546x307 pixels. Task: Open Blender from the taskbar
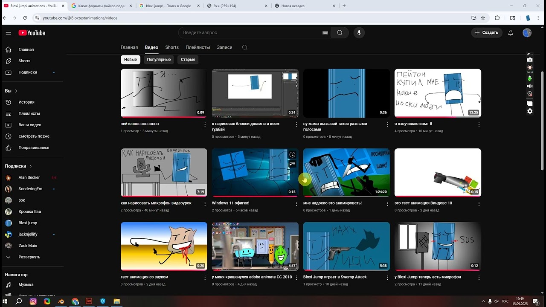(x=61, y=301)
